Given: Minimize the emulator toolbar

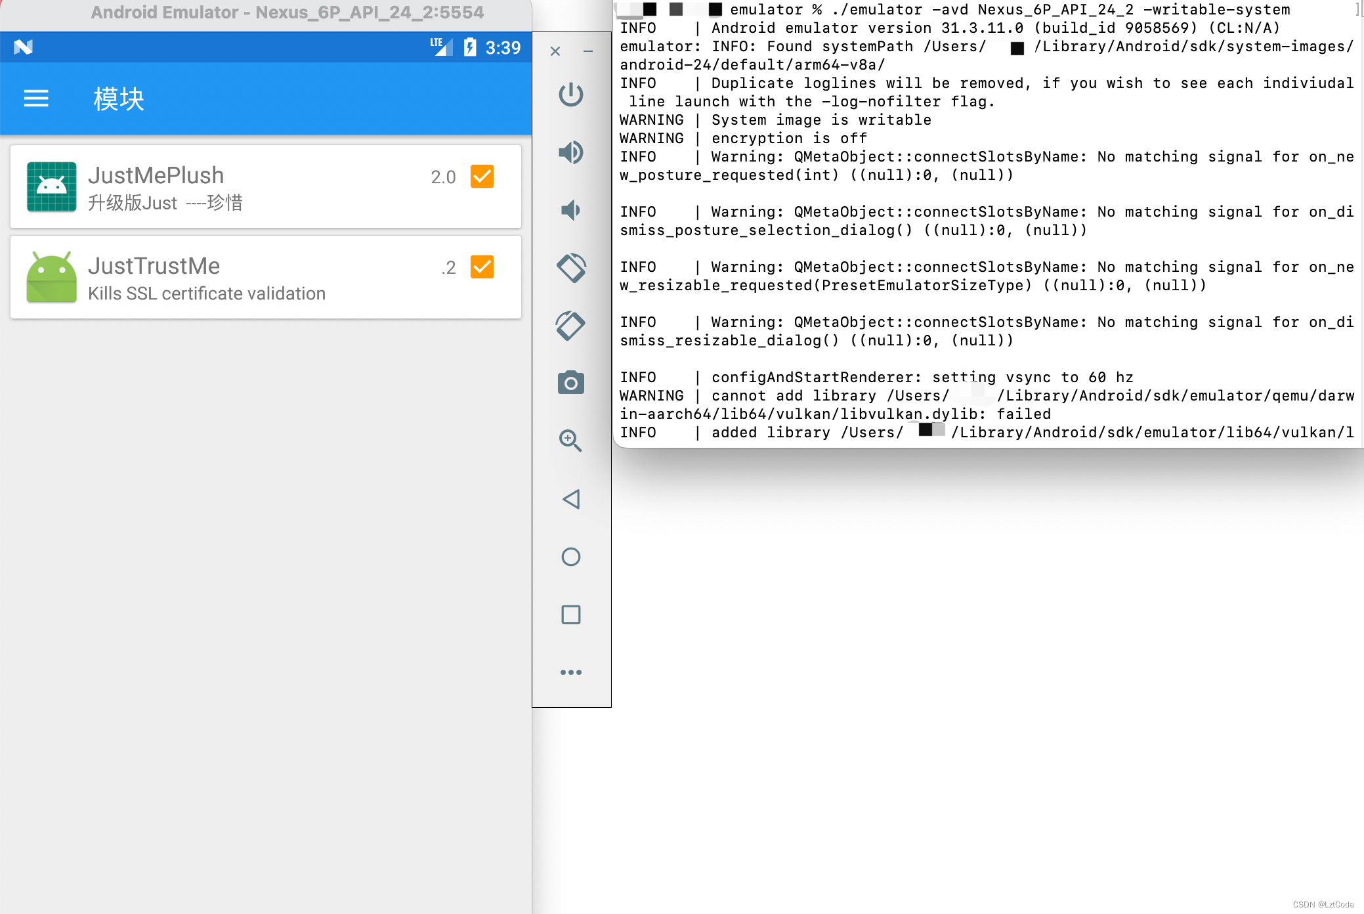Looking at the screenshot, I should coord(588,51).
